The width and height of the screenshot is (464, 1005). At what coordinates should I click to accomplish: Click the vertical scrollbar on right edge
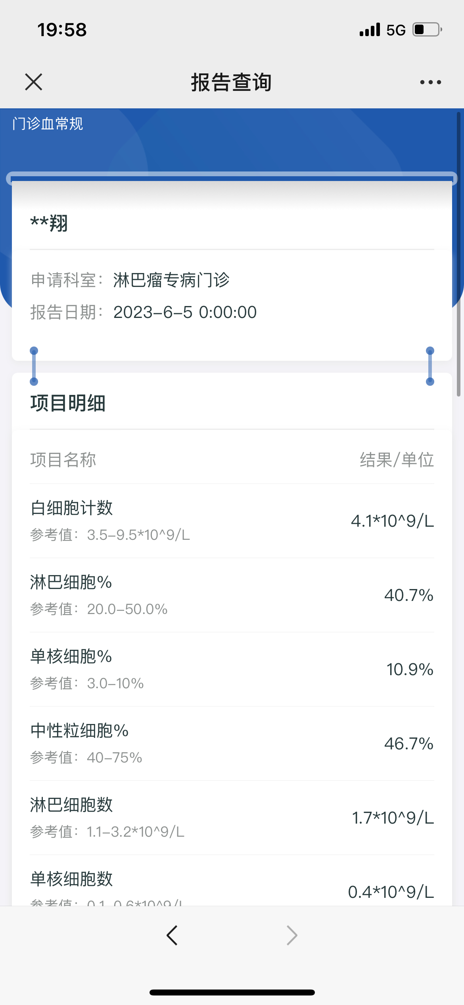click(458, 254)
